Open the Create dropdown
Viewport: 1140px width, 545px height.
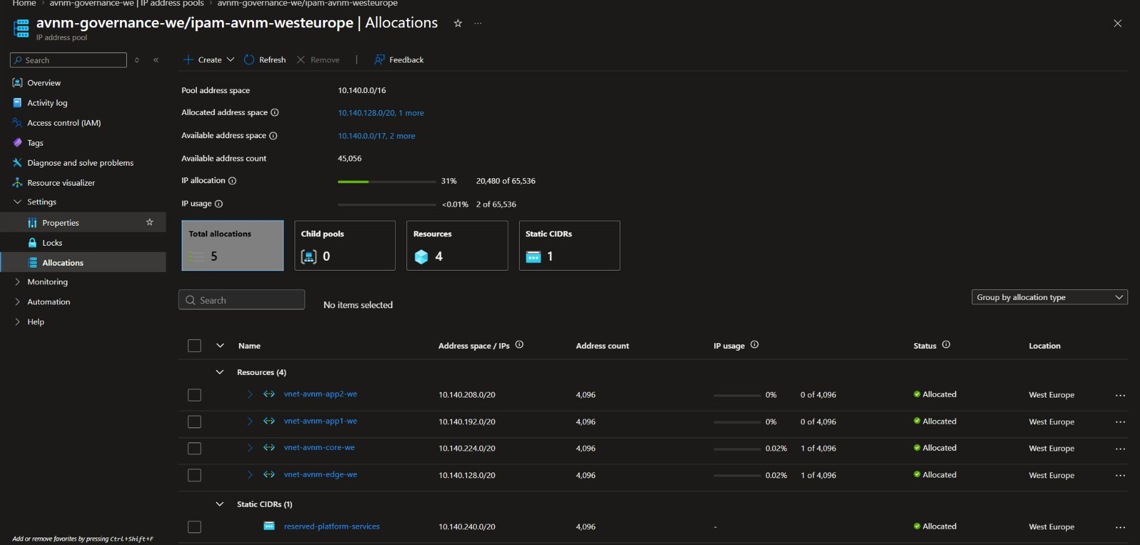[x=209, y=60]
